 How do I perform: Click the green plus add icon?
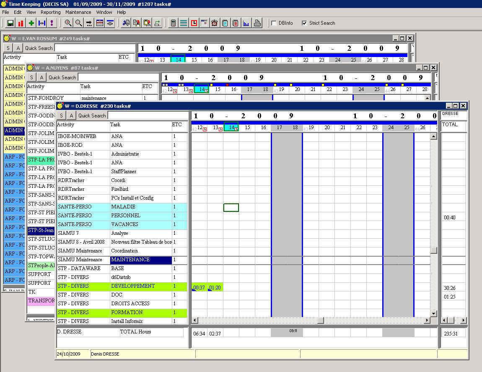click(x=31, y=23)
